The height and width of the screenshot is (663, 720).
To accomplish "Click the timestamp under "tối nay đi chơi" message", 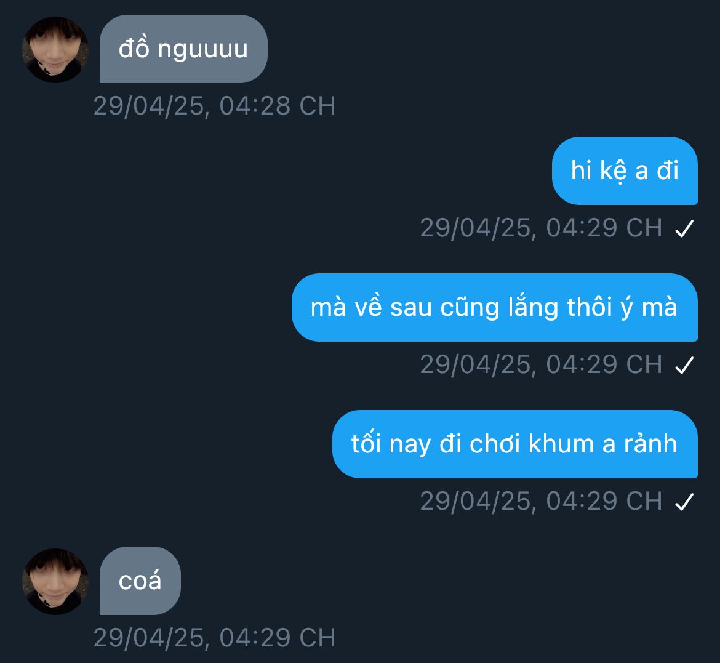I will (x=542, y=501).
